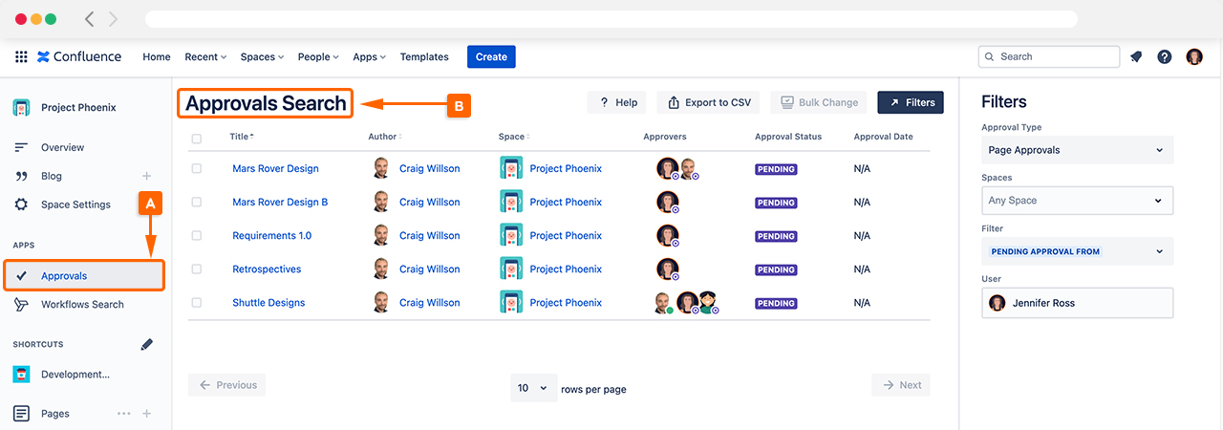Open Space Settings gear in sidebar
This screenshot has height=430, width=1223.
point(21,204)
